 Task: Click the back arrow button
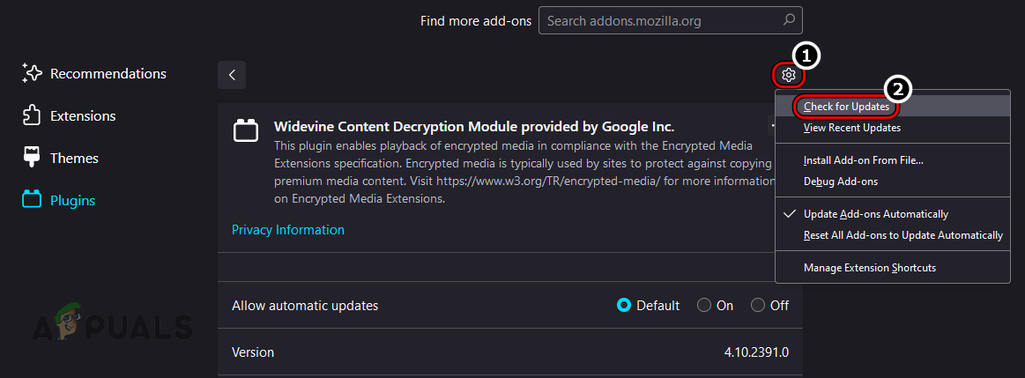[x=232, y=75]
